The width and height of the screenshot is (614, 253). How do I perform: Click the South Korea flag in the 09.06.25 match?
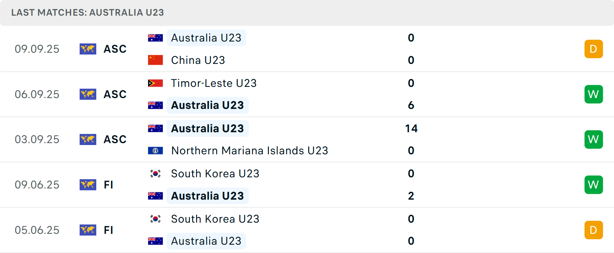(155, 173)
